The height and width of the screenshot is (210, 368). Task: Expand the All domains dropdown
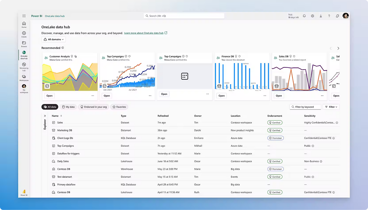54,40
